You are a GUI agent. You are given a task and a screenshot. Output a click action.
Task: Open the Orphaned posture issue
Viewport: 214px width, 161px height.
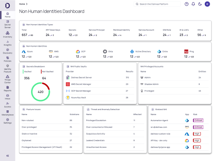point(51,140)
